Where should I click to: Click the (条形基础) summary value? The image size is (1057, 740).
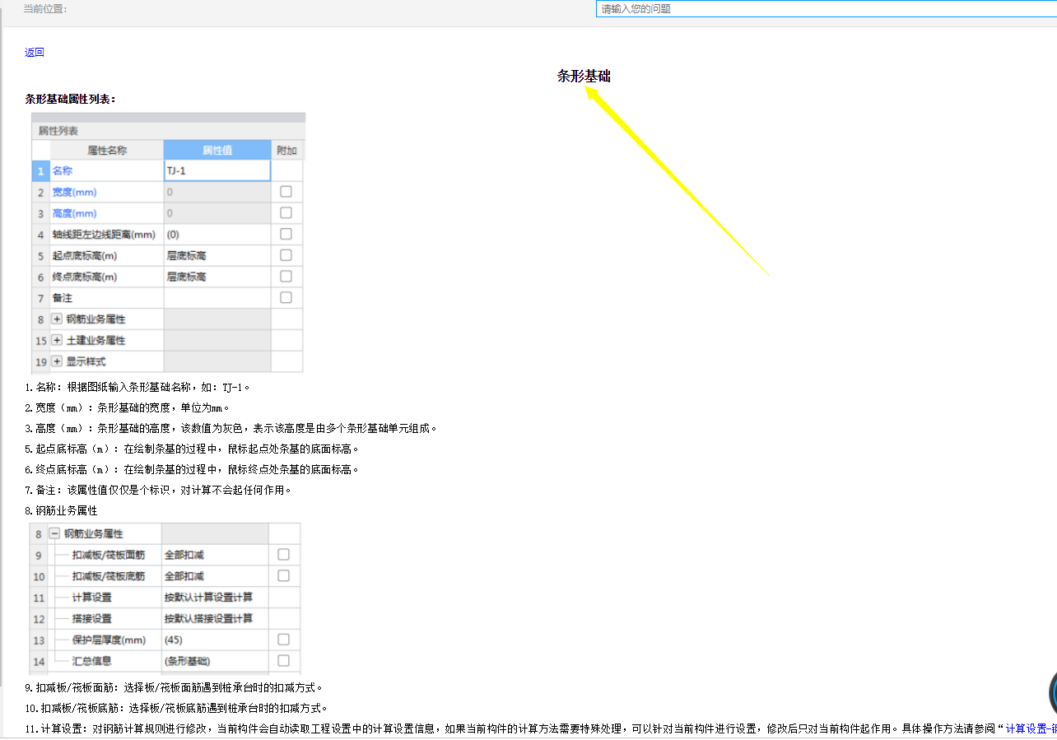click(215, 660)
